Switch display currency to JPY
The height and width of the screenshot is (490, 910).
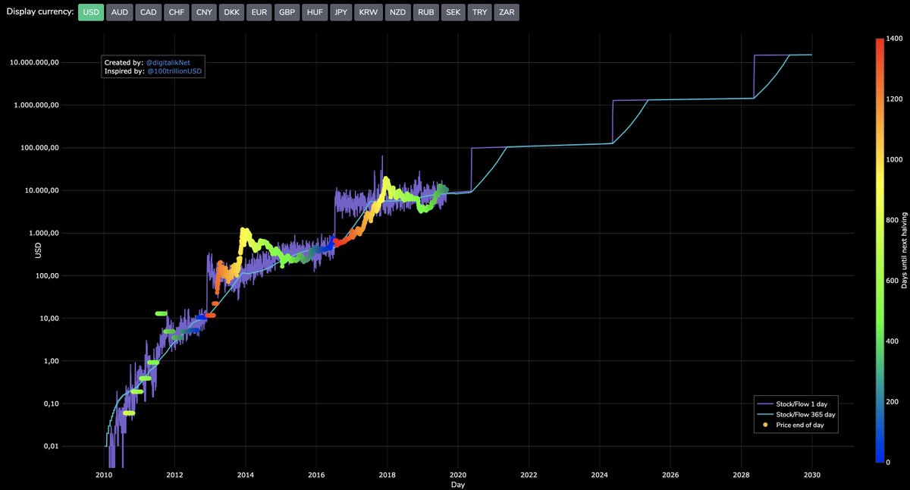coord(340,12)
